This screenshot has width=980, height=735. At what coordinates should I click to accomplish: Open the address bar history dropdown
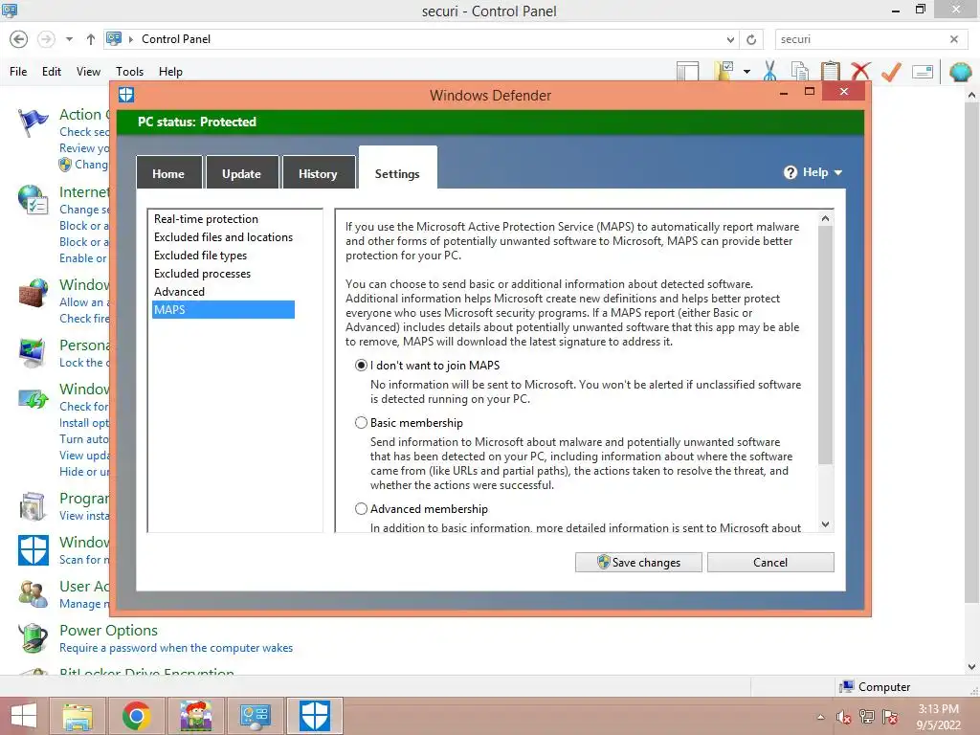pyautogui.click(x=730, y=39)
